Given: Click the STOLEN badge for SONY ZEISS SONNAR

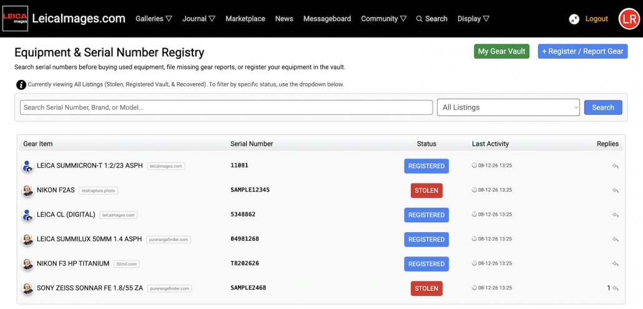Looking at the screenshot, I should pos(426,288).
